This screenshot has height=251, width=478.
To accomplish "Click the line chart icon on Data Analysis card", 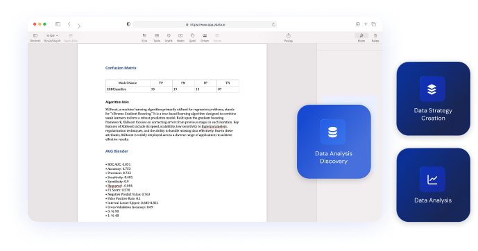I will click(432, 180).
